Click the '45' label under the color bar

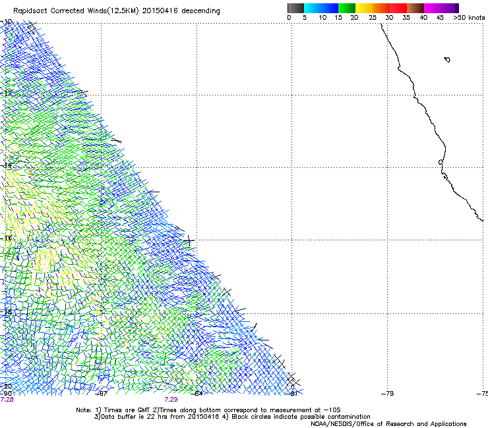440,18
